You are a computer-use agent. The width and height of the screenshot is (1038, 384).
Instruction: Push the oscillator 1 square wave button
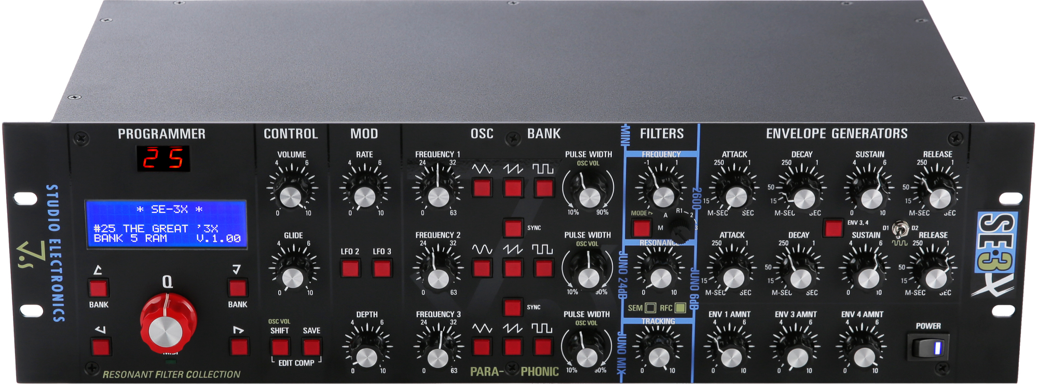(544, 188)
